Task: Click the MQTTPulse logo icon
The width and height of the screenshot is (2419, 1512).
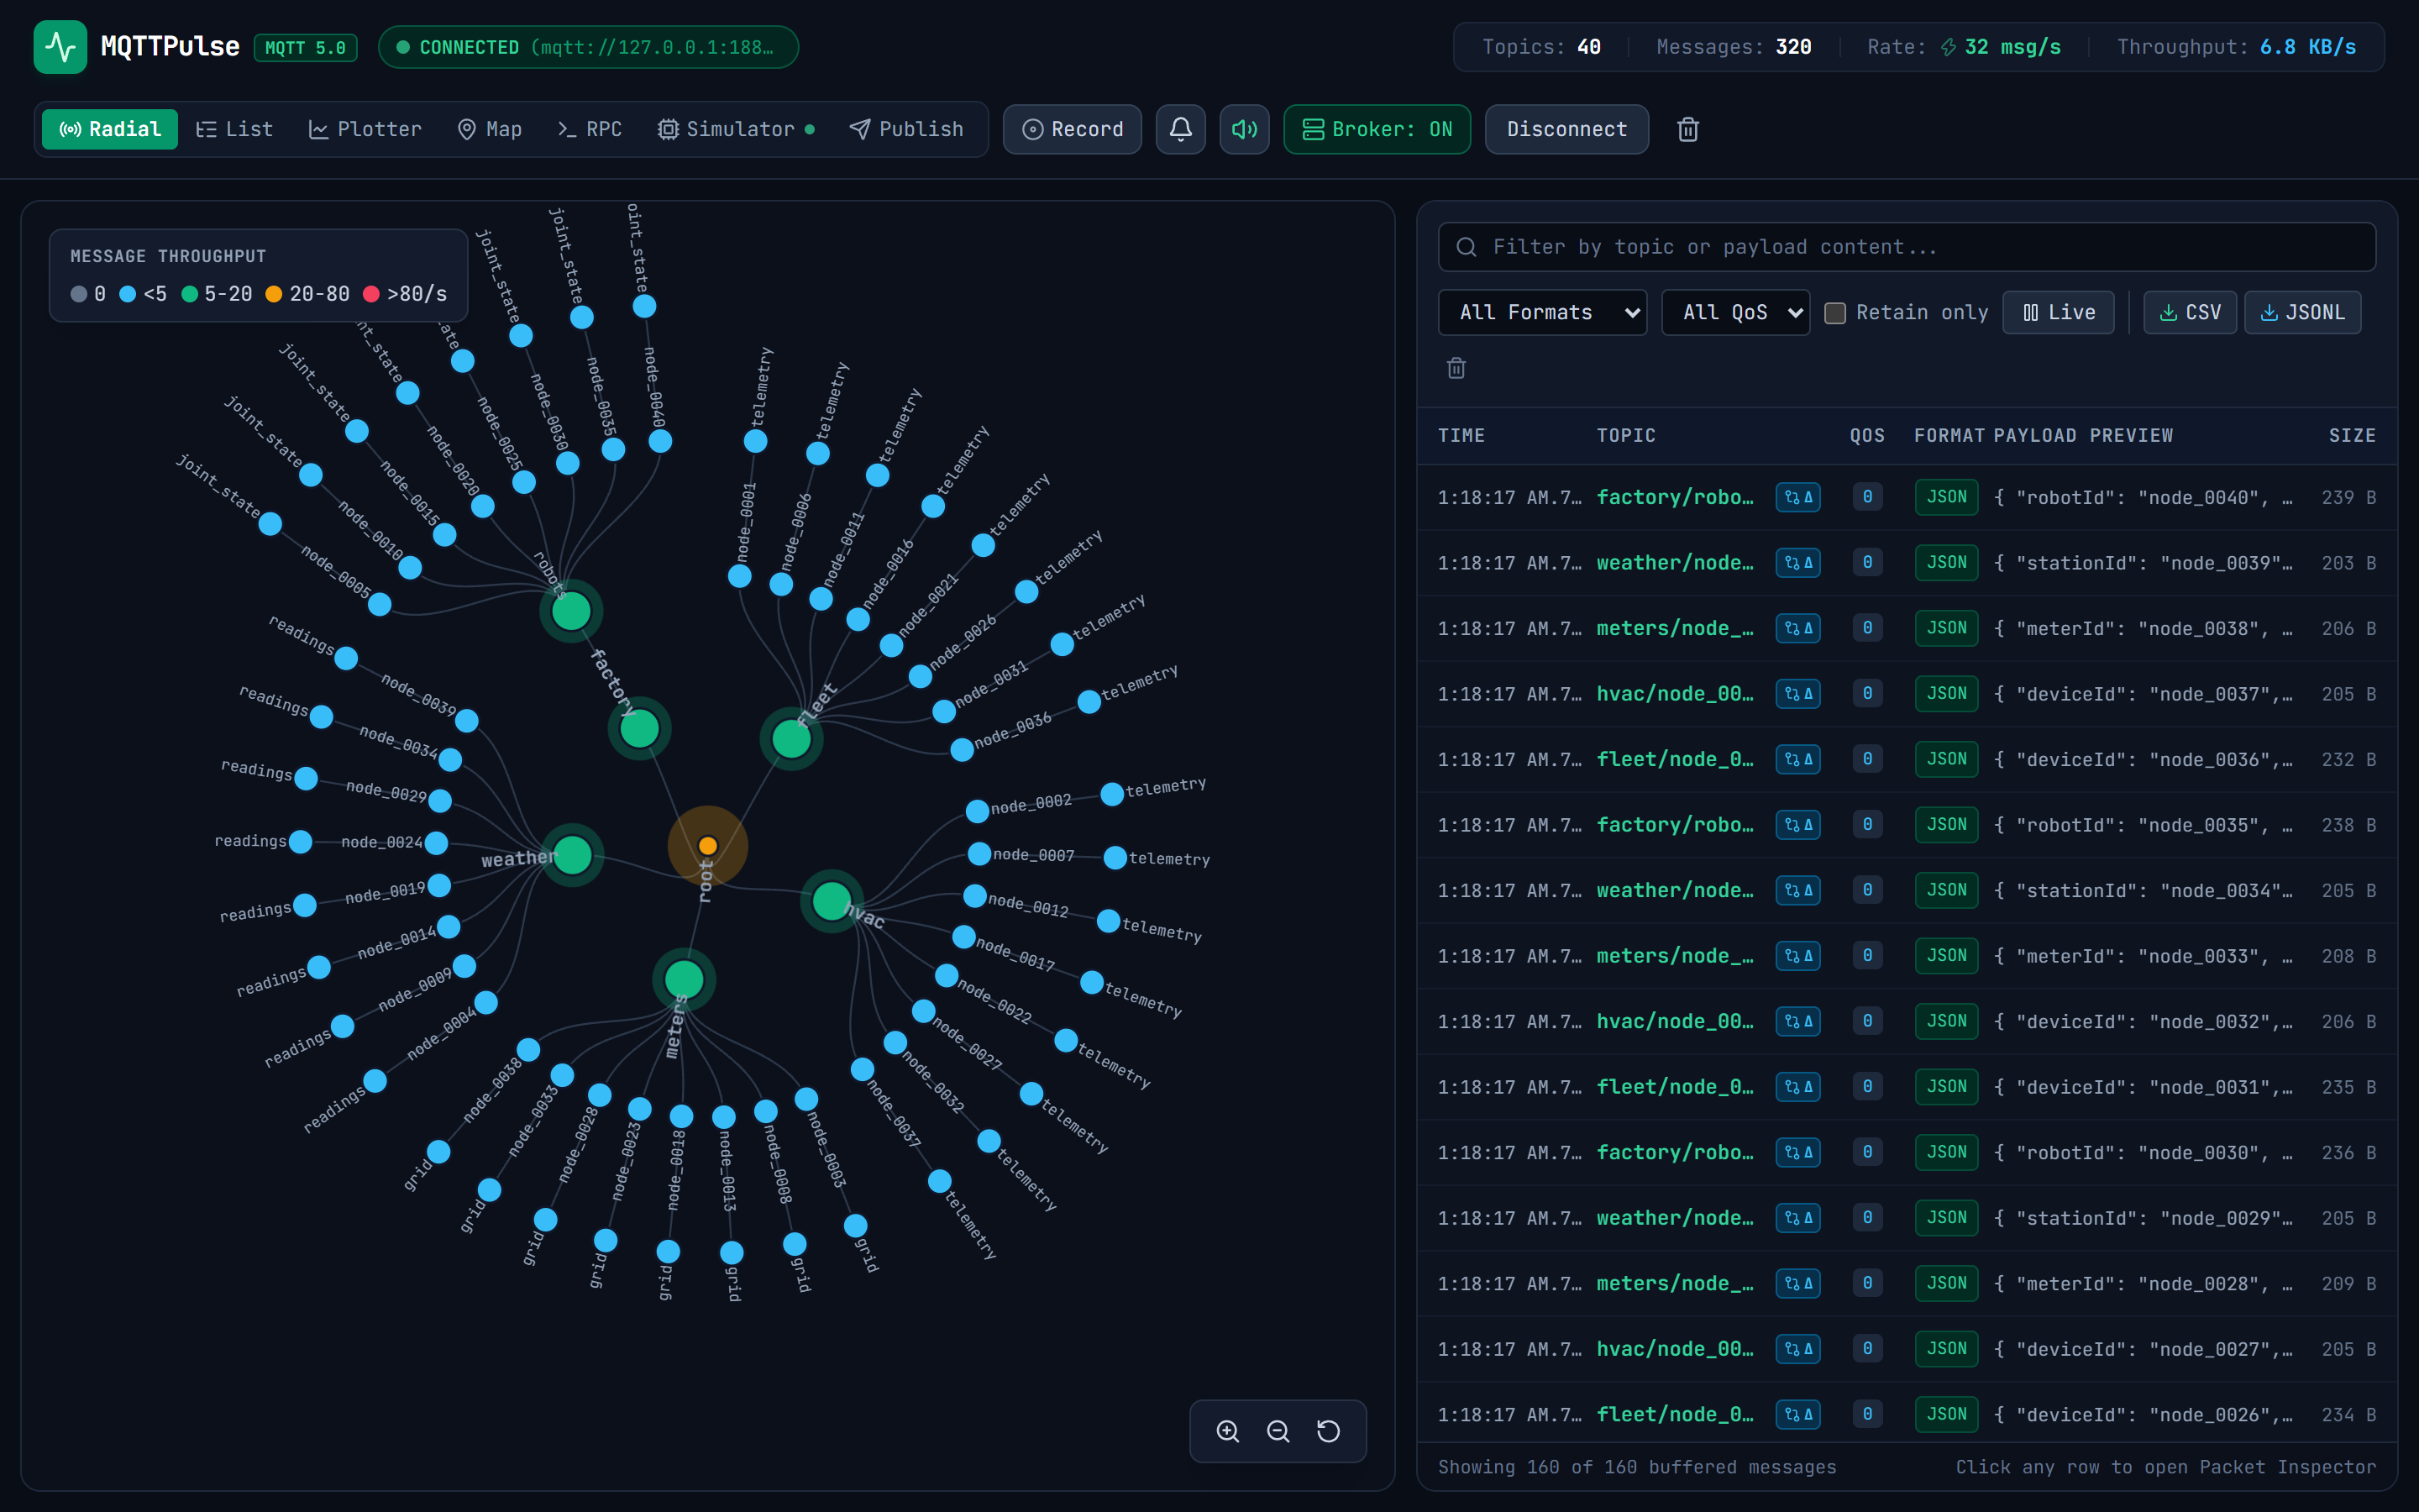Action: (60, 47)
